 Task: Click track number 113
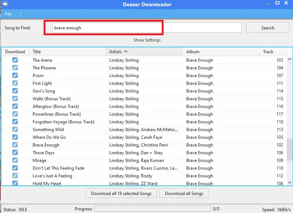click(280, 130)
